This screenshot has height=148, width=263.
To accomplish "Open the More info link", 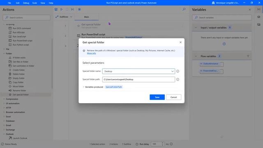I will 91,53.
